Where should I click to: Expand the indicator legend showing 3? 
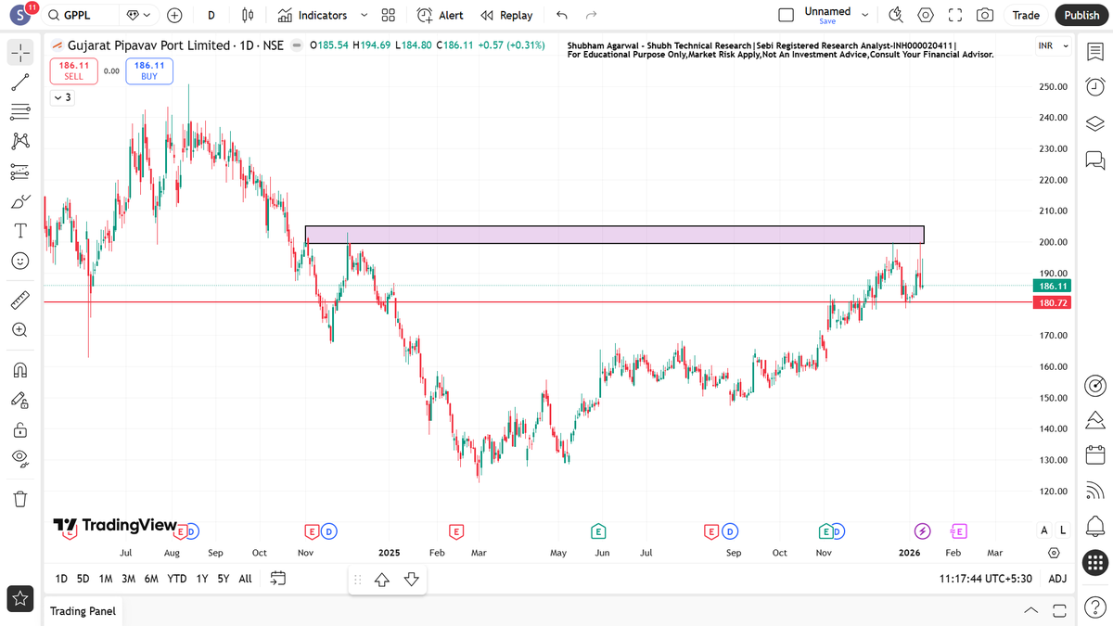tap(62, 97)
